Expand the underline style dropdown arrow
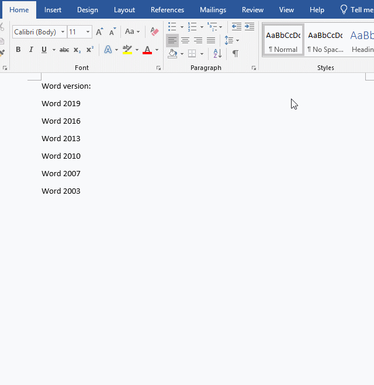The width and height of the screenshot is (374, 385). tap(54, 50)
